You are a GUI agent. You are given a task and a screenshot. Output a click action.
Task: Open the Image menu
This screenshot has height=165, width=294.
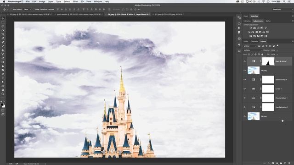point(42,1)
